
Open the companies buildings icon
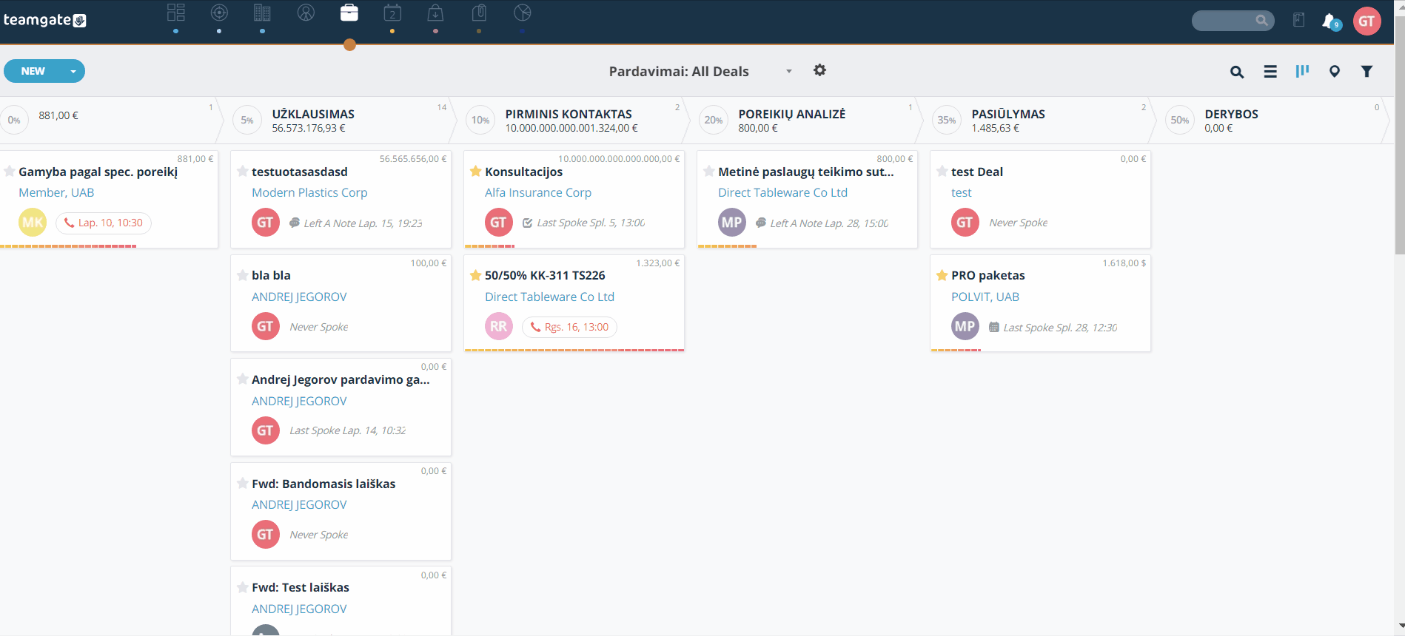tap(262, 13)
